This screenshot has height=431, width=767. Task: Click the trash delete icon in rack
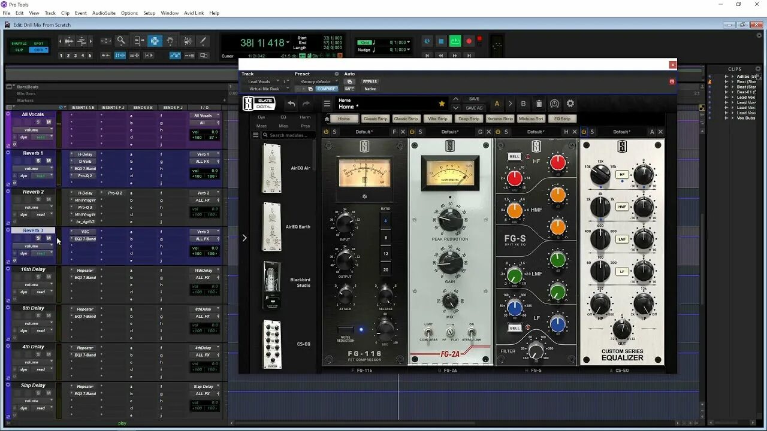(x=539, y=104)
